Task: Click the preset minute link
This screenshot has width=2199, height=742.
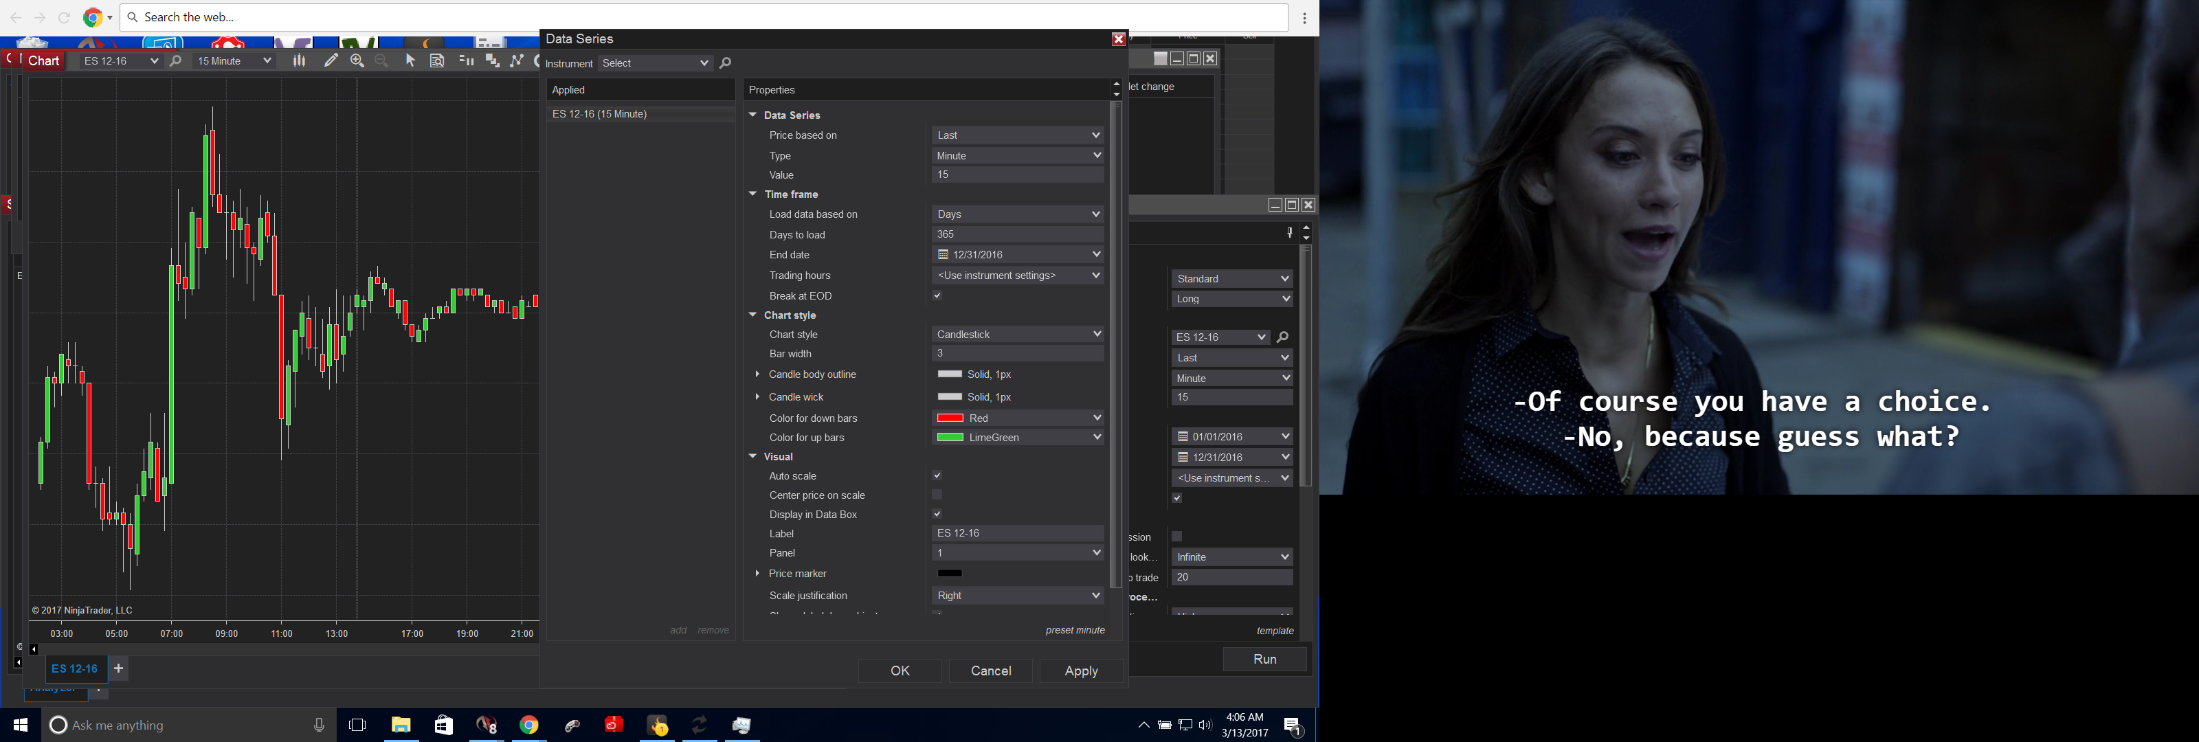Action: (x=1075, y=630)
